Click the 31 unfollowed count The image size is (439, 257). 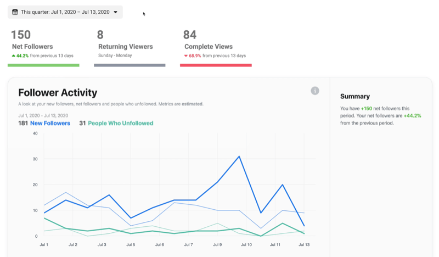pos(82,124)
